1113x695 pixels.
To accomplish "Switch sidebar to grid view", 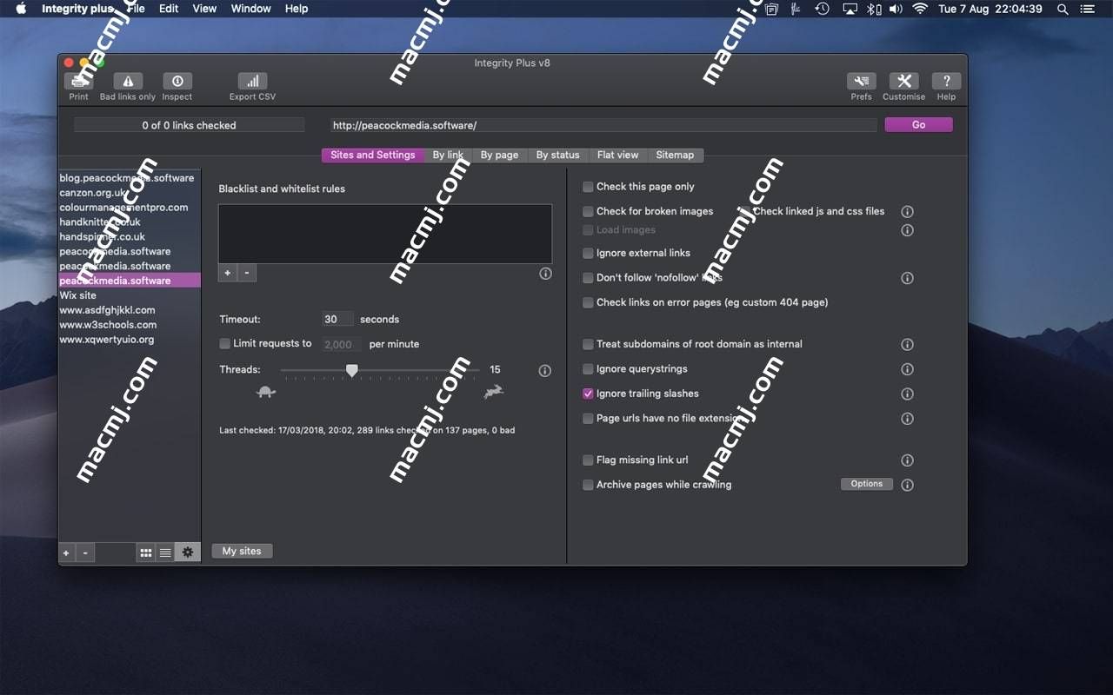I will (x=146, y=553).
